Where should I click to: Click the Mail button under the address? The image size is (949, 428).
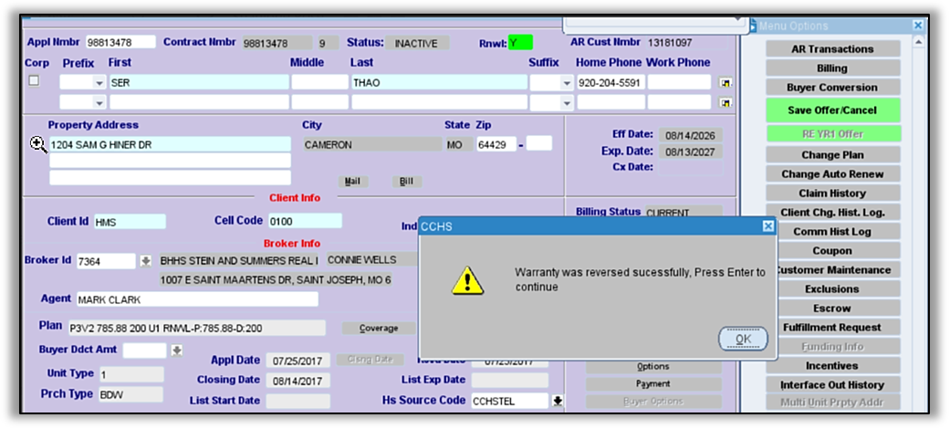(x=352, y=182)
